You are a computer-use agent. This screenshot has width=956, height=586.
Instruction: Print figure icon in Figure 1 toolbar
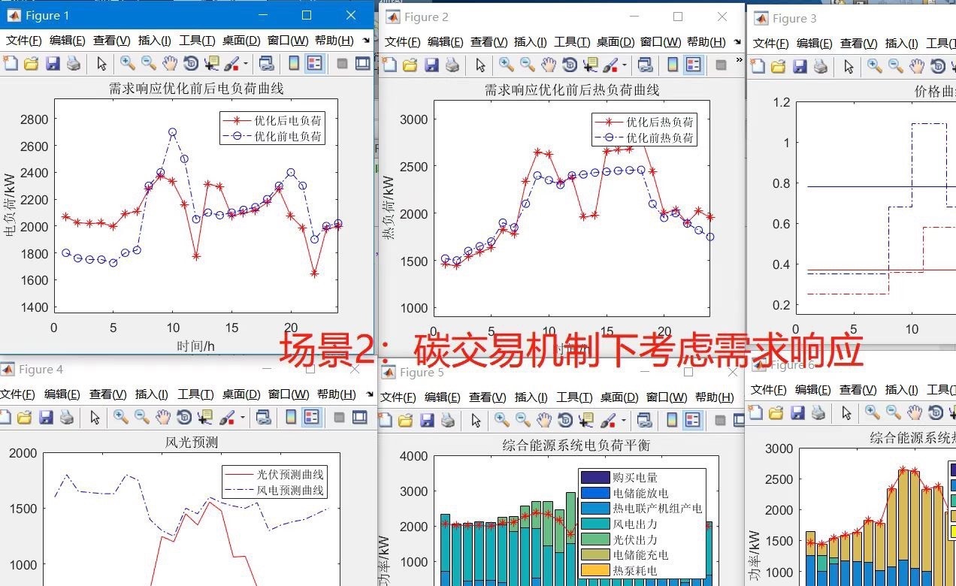[73, 64]
